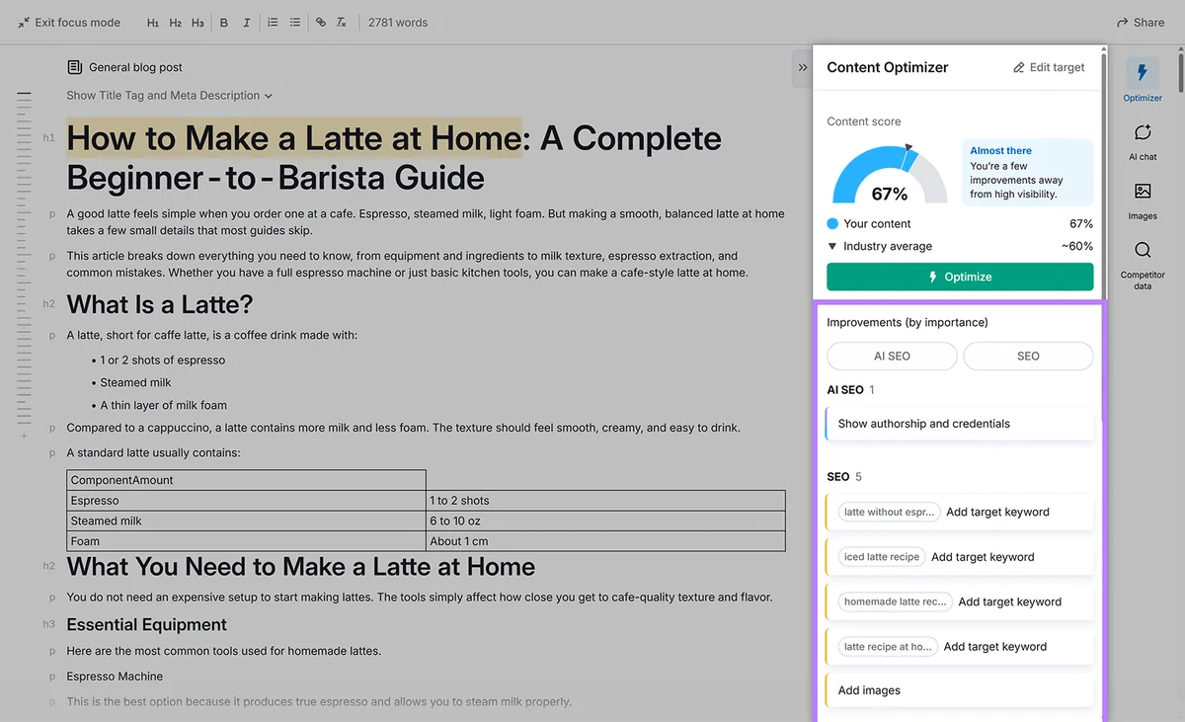Collapse the Content Optimizer panel with the chevrons

(x=802, y=68)
